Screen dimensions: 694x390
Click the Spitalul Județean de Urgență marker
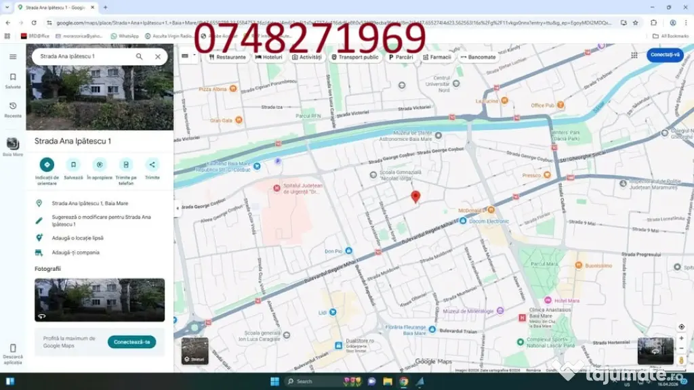click(x=277, y=188)
